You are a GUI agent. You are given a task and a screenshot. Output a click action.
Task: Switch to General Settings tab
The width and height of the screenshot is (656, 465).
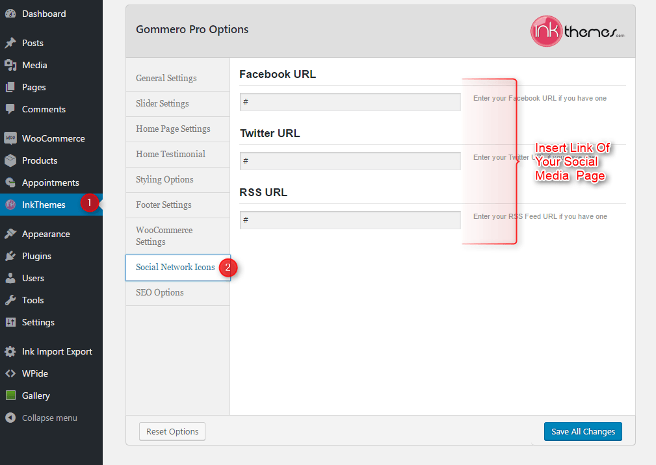[x=177, y=79]
